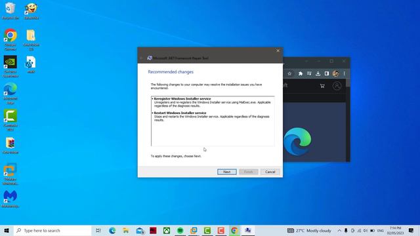This screenshot has width=420, height=236.
Task: Click the microphone tray icon
Action: tap(346, 230)
